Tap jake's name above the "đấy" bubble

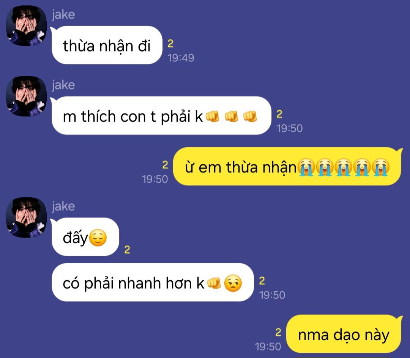(63, 206)
